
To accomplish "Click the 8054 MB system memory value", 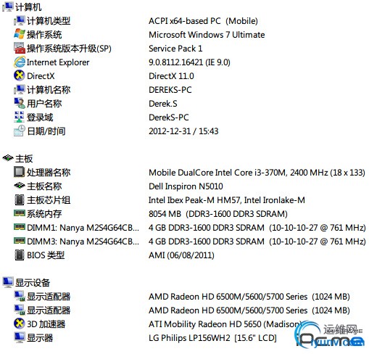I will [218, 214].
